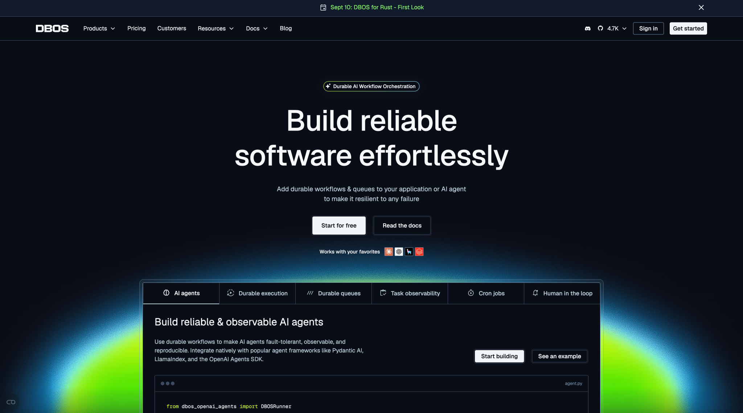This screenshot has height=413, width=743.
Task: Click the Start for free button
Action: 339,226
